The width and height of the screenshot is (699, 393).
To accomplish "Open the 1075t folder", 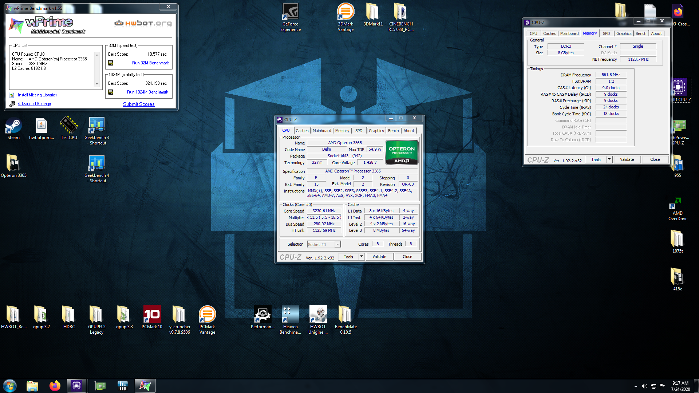I will tap(678, 241).
